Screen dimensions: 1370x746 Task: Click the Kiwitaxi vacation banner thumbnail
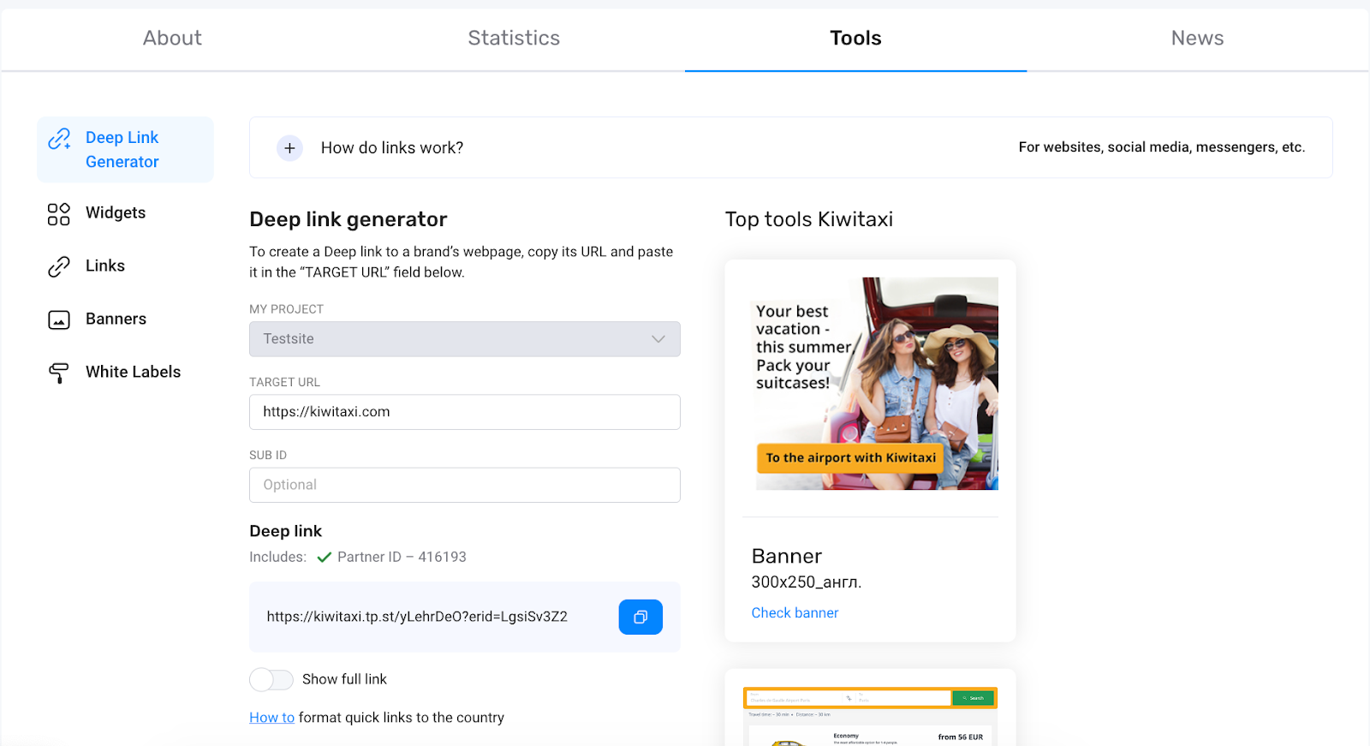tap(877, 384)
